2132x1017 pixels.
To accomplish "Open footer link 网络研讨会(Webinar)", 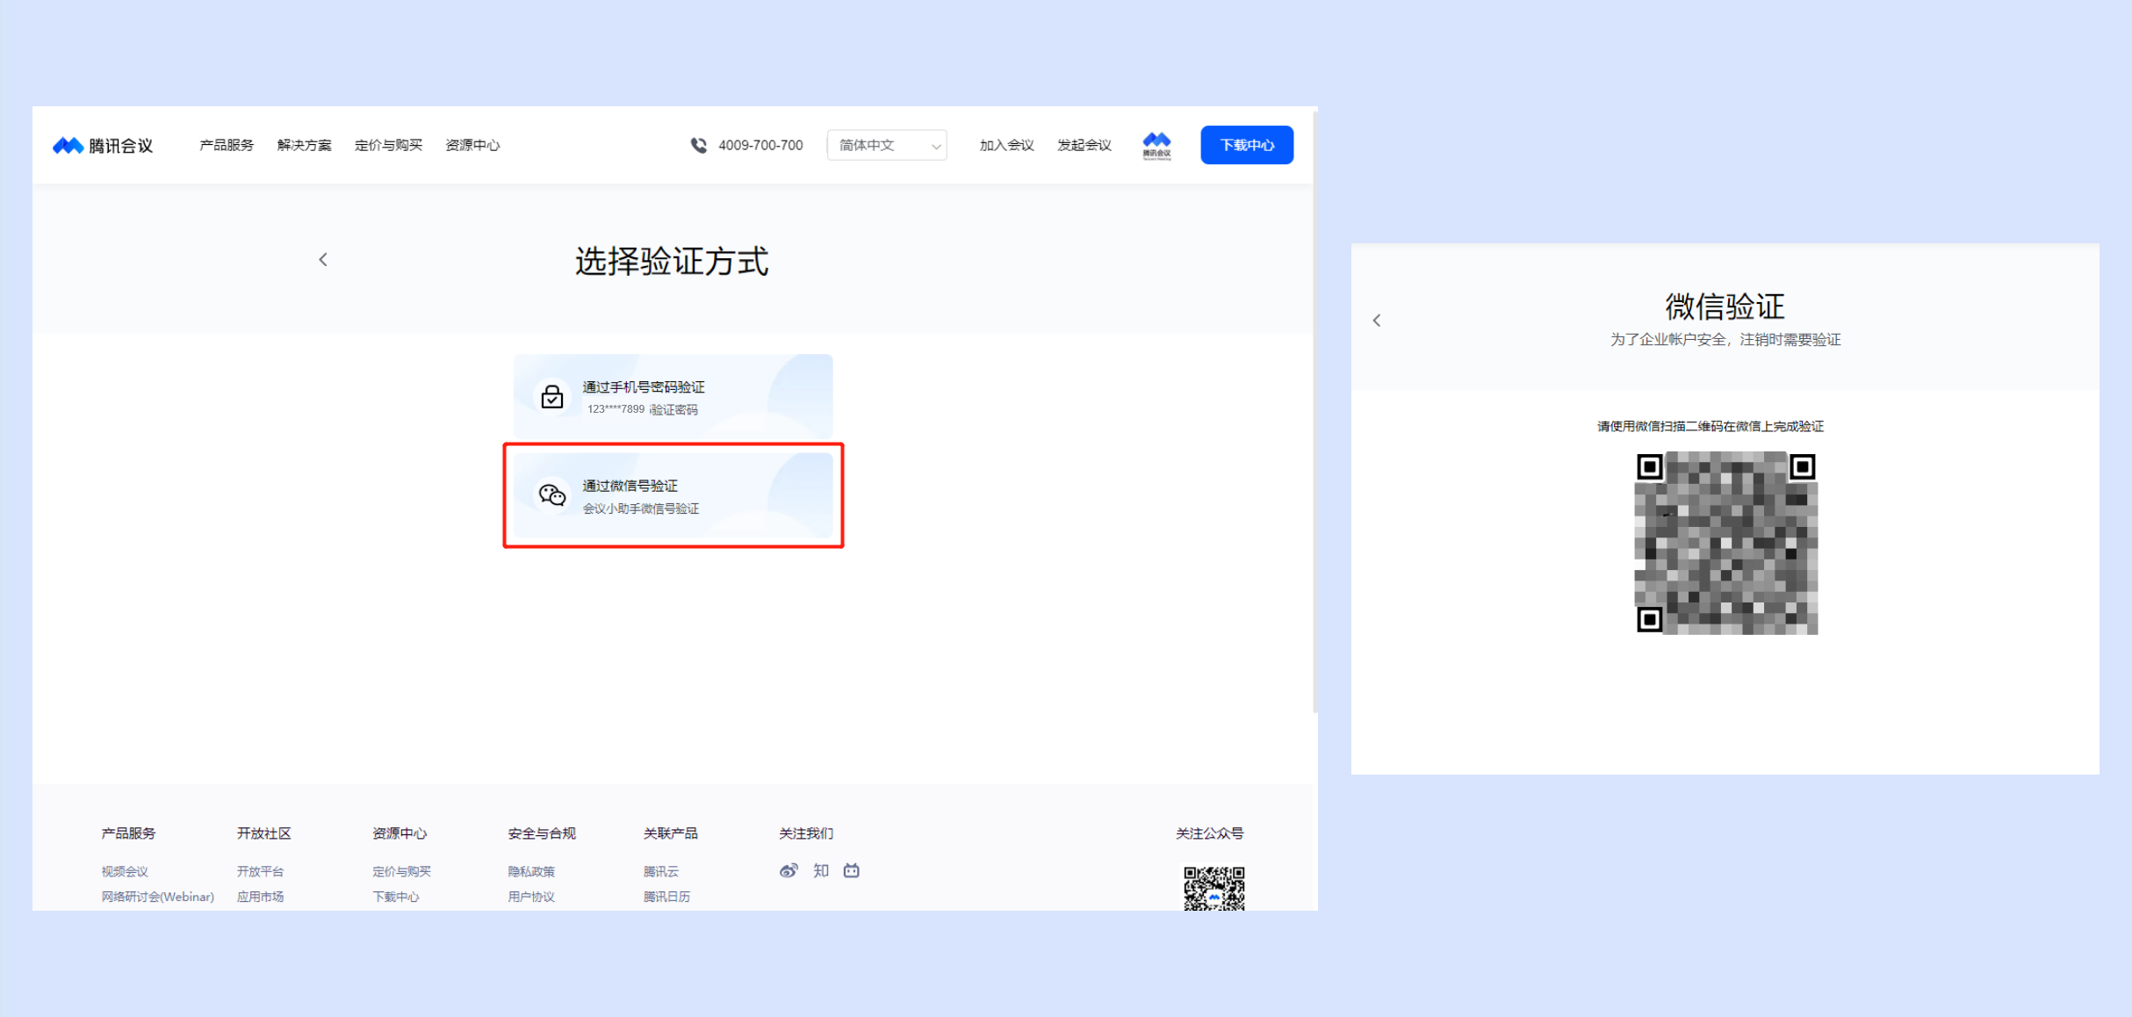I will point(158,897).
